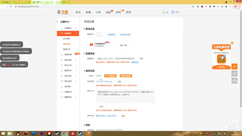Click the money bag icon beside 我的收益
This screenshot has height=136, width=242.
pos(62,60)
